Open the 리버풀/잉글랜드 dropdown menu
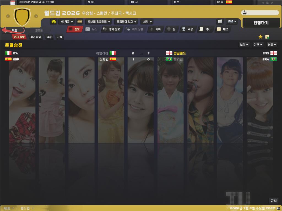 99,22
